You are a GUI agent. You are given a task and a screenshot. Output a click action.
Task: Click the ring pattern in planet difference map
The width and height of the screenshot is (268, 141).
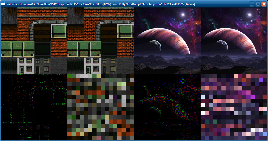point(183,81)
